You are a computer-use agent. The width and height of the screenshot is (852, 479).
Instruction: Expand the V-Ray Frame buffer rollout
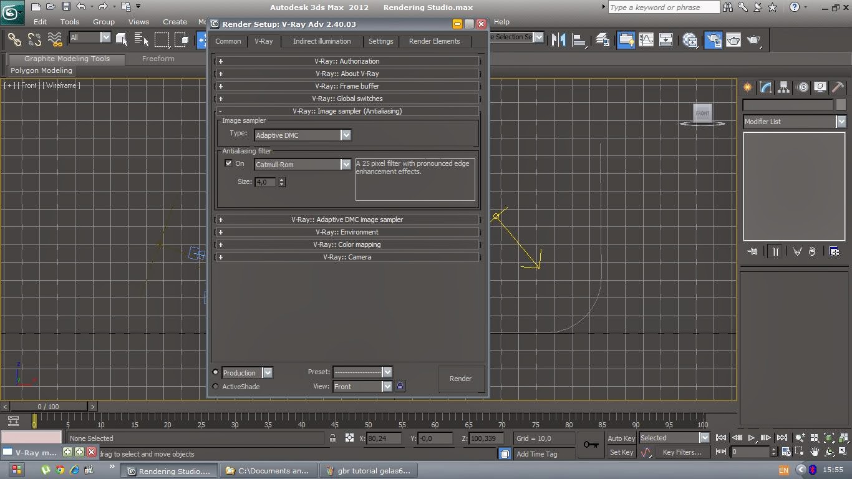(x=347, y=86)
